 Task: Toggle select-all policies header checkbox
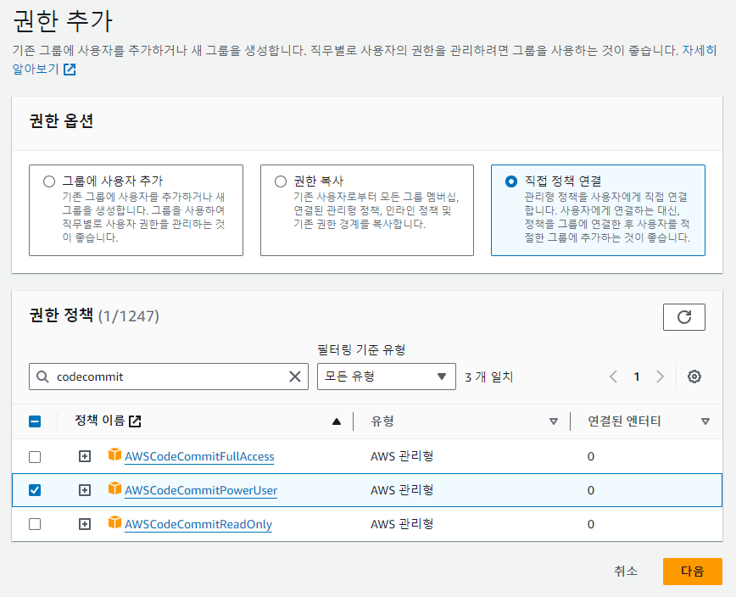coord(35,421)
